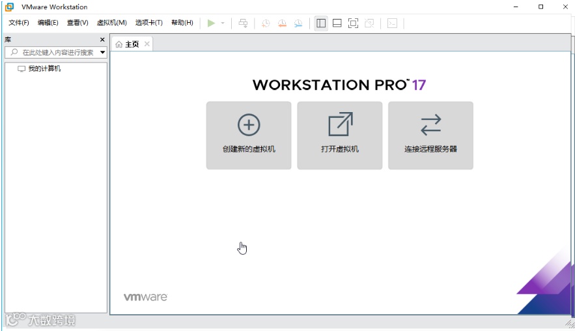Close the VMware Workstation window

(x=565, y=7)
